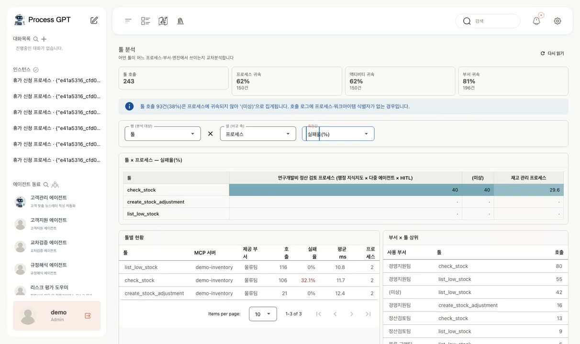Click 연구개발비 정산 검토 프로세스 column header
The width and height of the screenshot is (580, 344).
point(346,178)
